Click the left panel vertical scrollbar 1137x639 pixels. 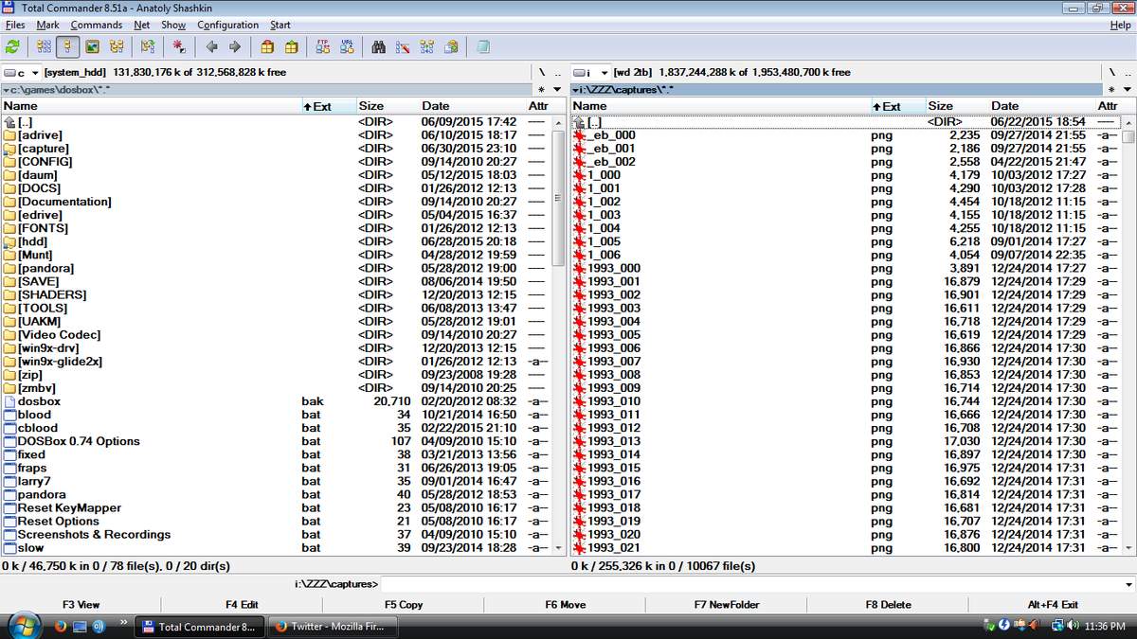click(558, 335)
